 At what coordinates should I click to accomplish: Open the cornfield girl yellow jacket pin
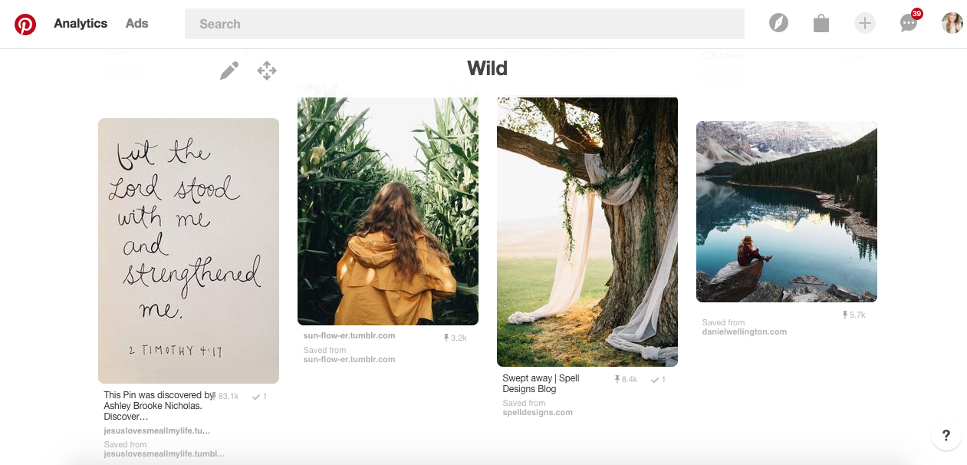click(388, 211)
